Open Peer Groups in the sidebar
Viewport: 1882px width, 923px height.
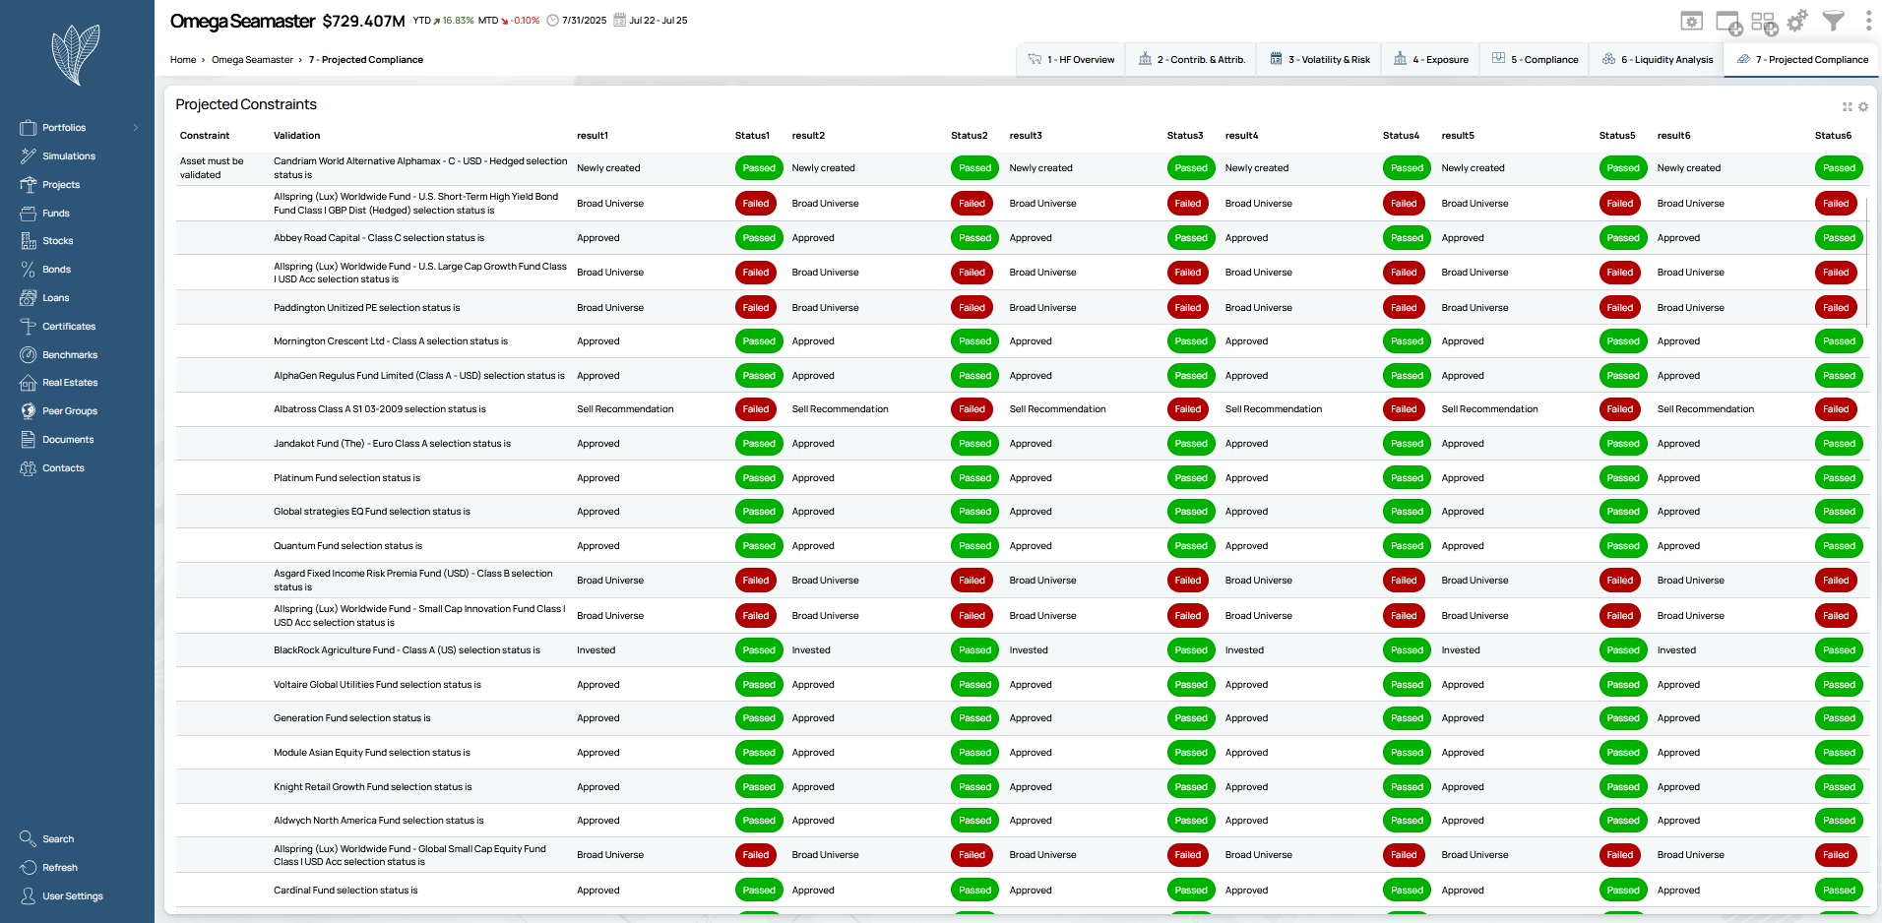click(x=70, y=411)
